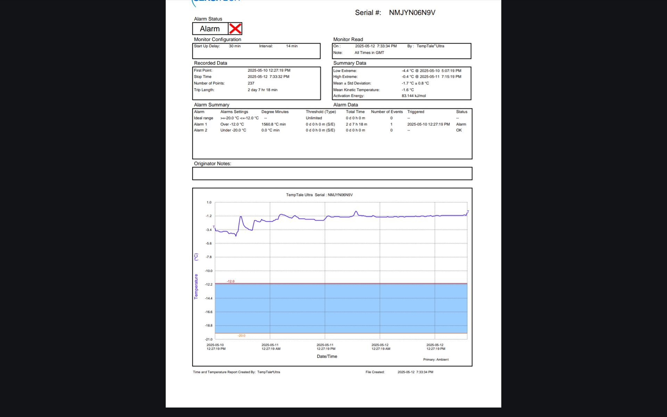Image resolution: width=667 pixels, height=417 pixels.
Task: Click the Date/Time x-axis label
Action: click(327, 357)
